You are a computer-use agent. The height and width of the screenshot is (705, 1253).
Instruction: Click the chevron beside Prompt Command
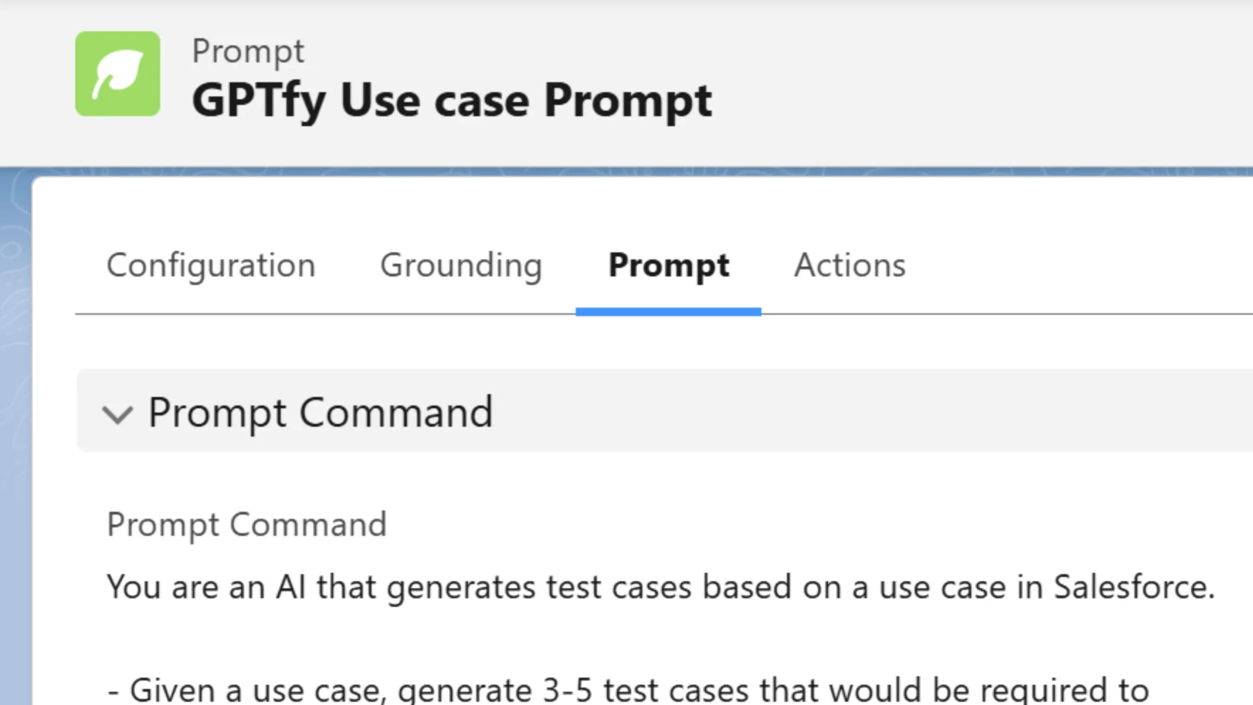point(118,414)
